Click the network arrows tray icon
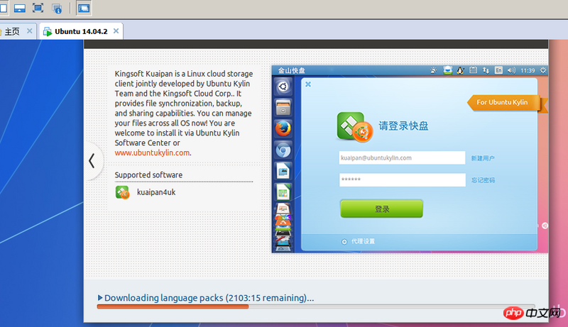Image resolution: width=568 pixels, height=327 pixels. coord(486,70)
